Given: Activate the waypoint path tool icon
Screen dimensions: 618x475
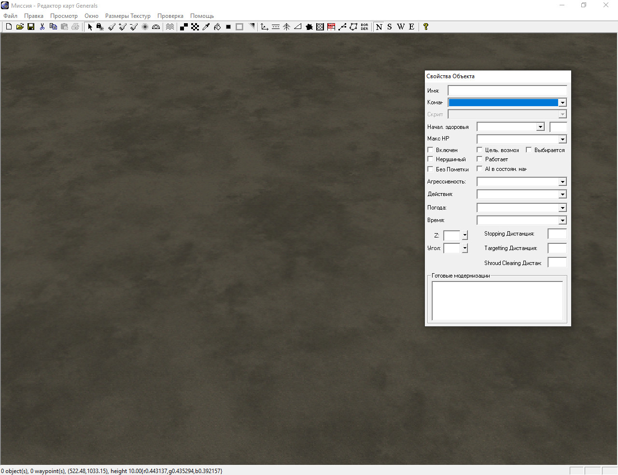Looking at the screenshot, I should tap(342, 27).
